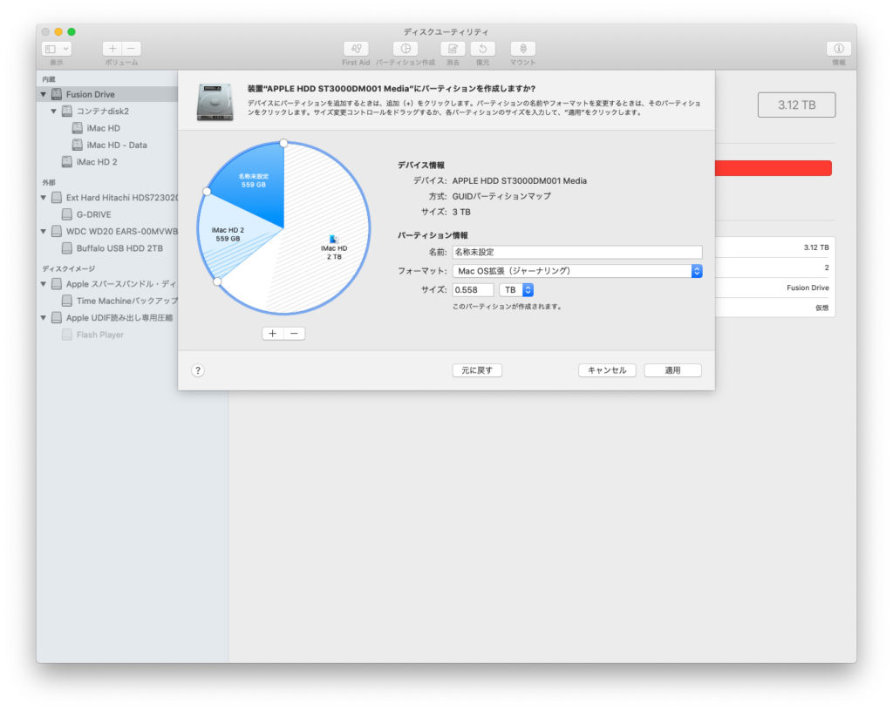Click the First Aid toolbar icon
893x711 pixels.
356,50
